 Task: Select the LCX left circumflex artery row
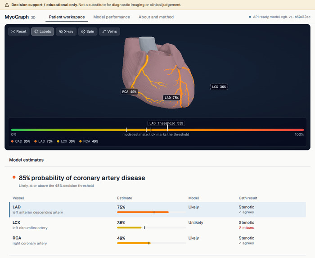[x=157, y=225]
